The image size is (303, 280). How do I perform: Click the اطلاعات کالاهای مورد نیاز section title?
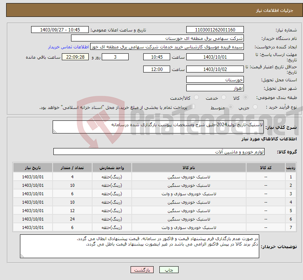(269, 139)
